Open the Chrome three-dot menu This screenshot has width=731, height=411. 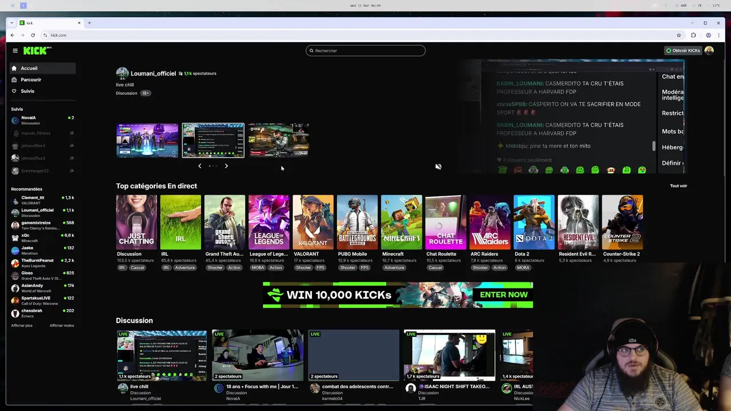(718, 35)
